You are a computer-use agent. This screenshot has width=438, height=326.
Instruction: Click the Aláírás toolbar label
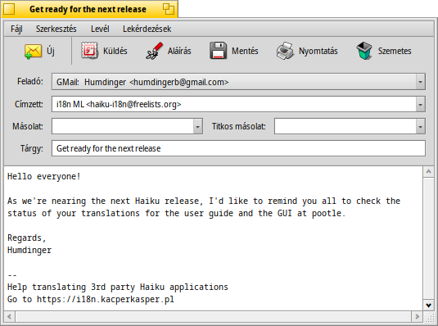(179, 51)
